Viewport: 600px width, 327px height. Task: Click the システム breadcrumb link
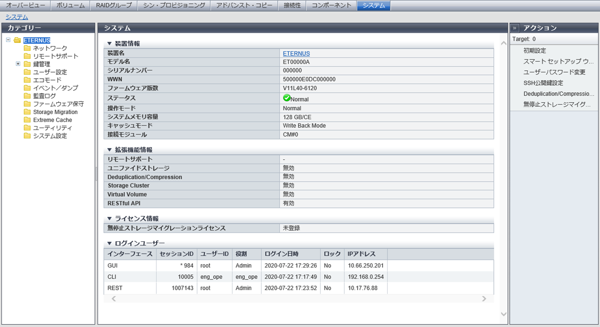coord(17,17)
